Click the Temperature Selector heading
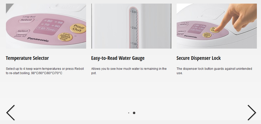This screenshot has width=261, height=124. click(x=27, y=58)
